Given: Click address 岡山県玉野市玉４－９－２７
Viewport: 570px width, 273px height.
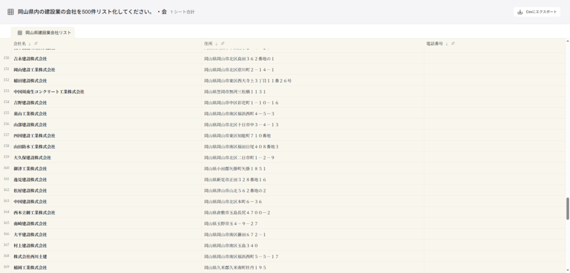Looking at the screenshot, I should click(231, 223).
